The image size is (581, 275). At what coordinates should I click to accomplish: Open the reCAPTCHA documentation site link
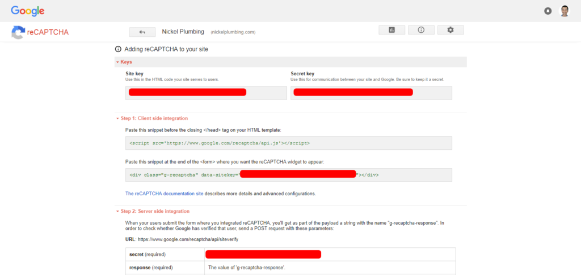pyautogui.click(x=164, y=194)
